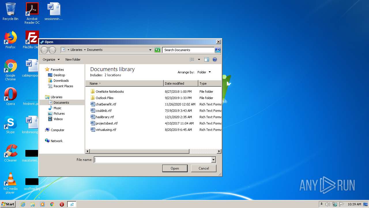Screen dimensions: 369x208
Task: Launch Google Chrome desktop shortcut
Action: click(10, 70)
